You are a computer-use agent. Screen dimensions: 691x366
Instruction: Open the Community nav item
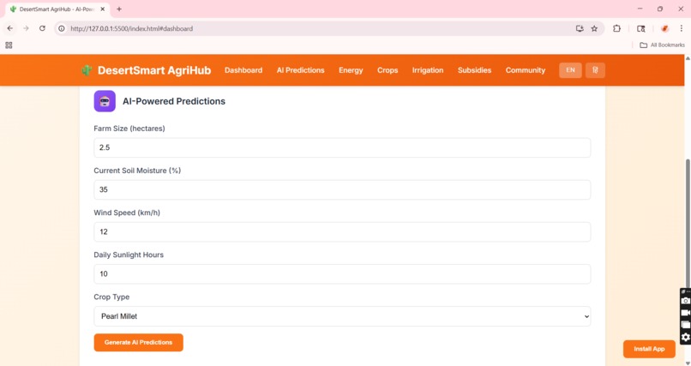click(x=526, y=70)
